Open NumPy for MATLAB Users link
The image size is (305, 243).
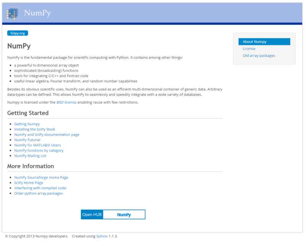37,145
